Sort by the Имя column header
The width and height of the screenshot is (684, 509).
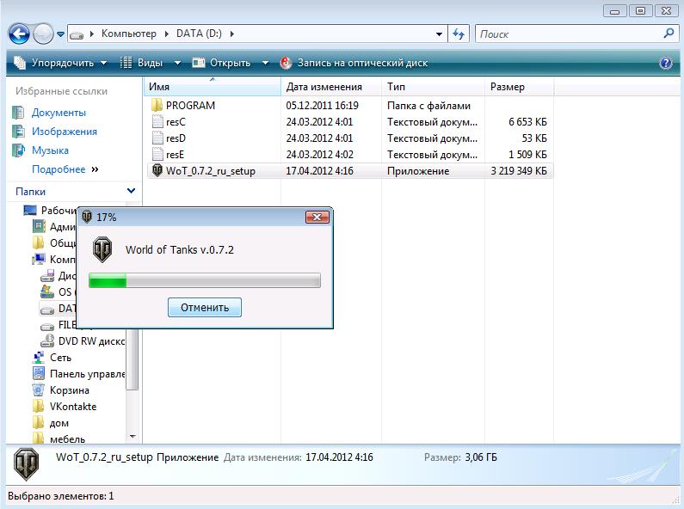pos(212,87)
